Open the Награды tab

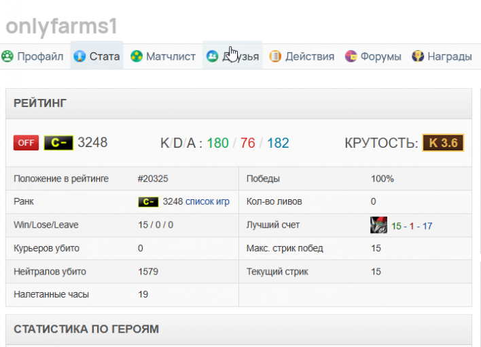[x=442, y=56]
